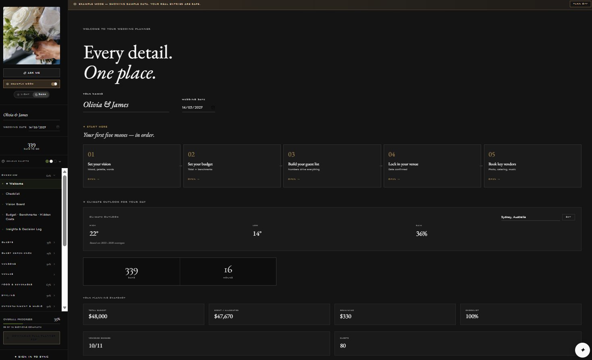
Task: Click the Vendors Booked 10/11 tile
Action: tap(206, 344)
